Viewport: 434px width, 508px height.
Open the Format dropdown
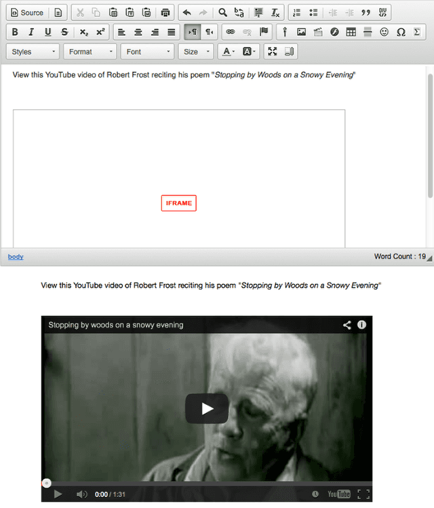click(90, 52)
